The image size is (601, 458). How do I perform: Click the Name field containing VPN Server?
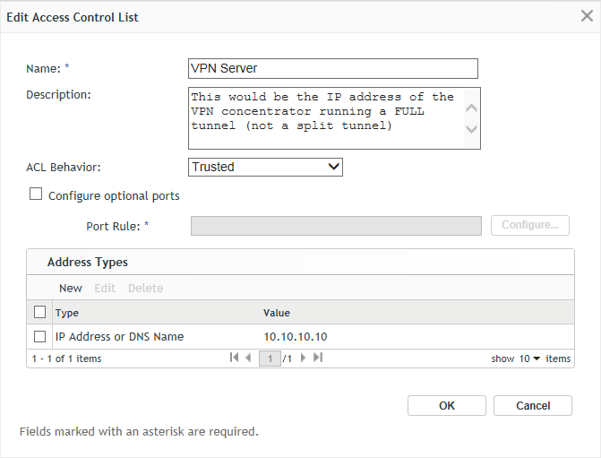[x=332, y=68]
